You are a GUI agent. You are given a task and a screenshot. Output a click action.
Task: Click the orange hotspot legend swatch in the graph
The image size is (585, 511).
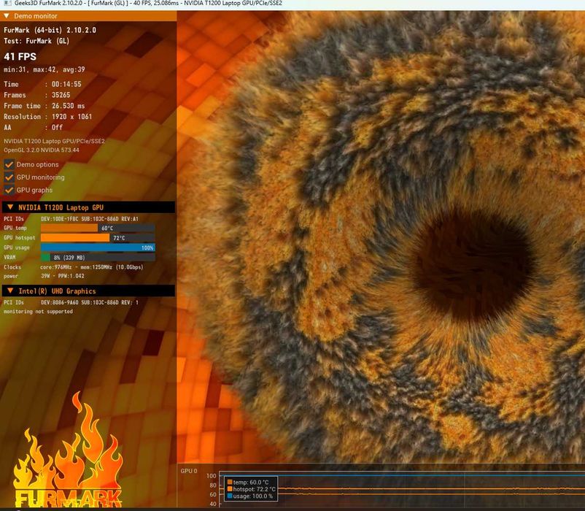[230, 489]
